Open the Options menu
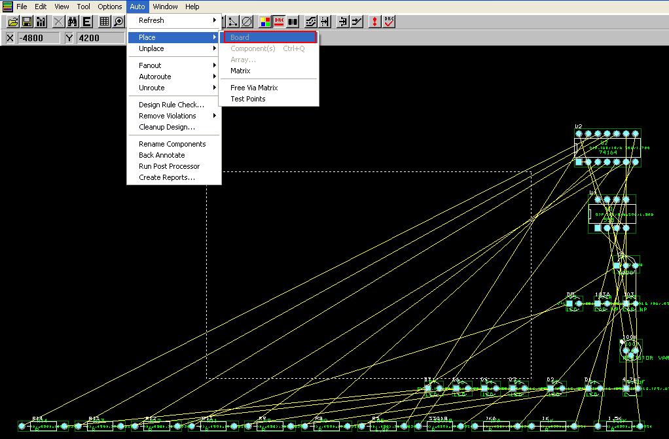 point(110,7)
